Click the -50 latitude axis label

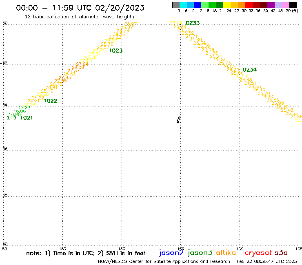[4, 23]
